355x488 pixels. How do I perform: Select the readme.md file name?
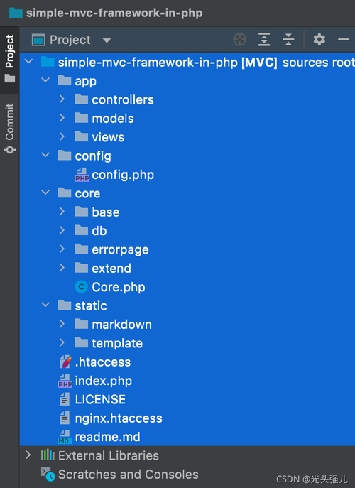click(108, 437)
